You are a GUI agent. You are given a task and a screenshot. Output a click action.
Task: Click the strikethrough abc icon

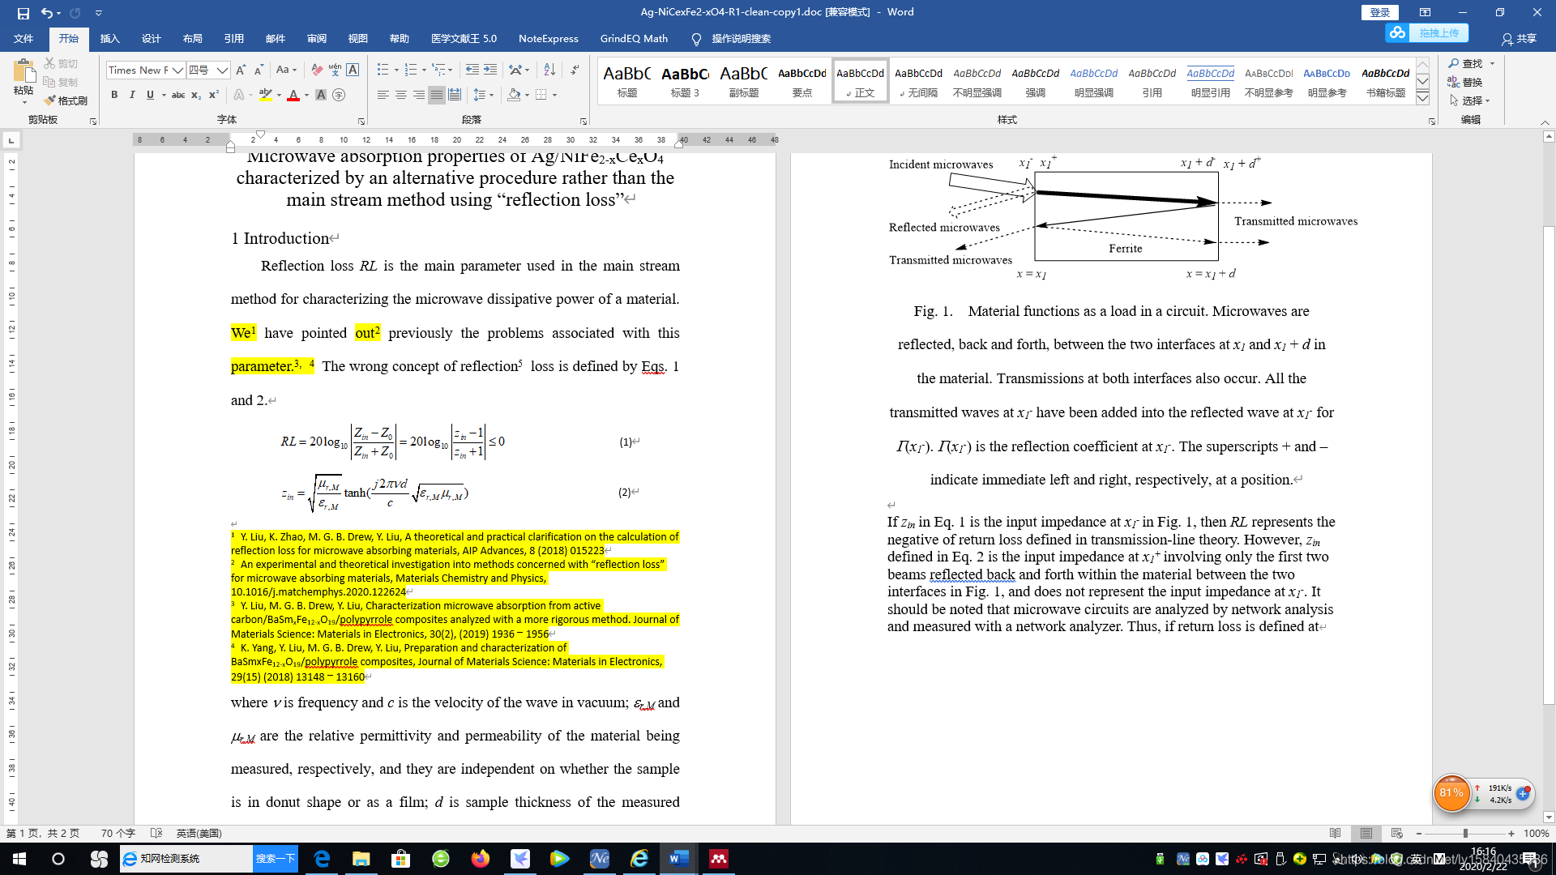coord(178,95)
